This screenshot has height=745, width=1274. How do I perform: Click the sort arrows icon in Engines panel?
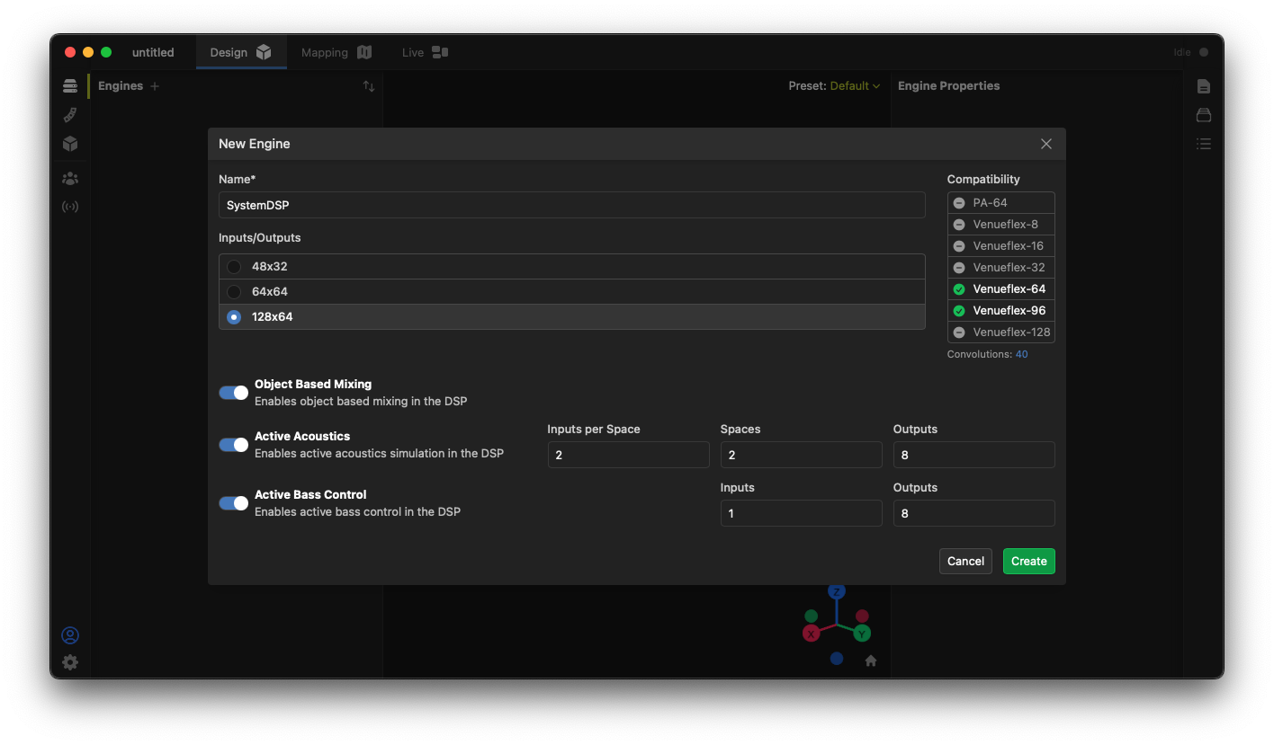point(369,86)
